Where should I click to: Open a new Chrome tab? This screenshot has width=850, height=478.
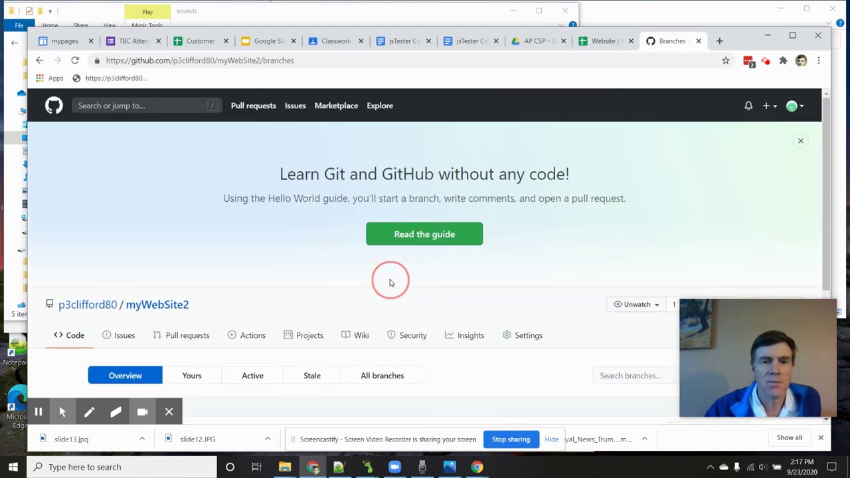coord(719,41)
